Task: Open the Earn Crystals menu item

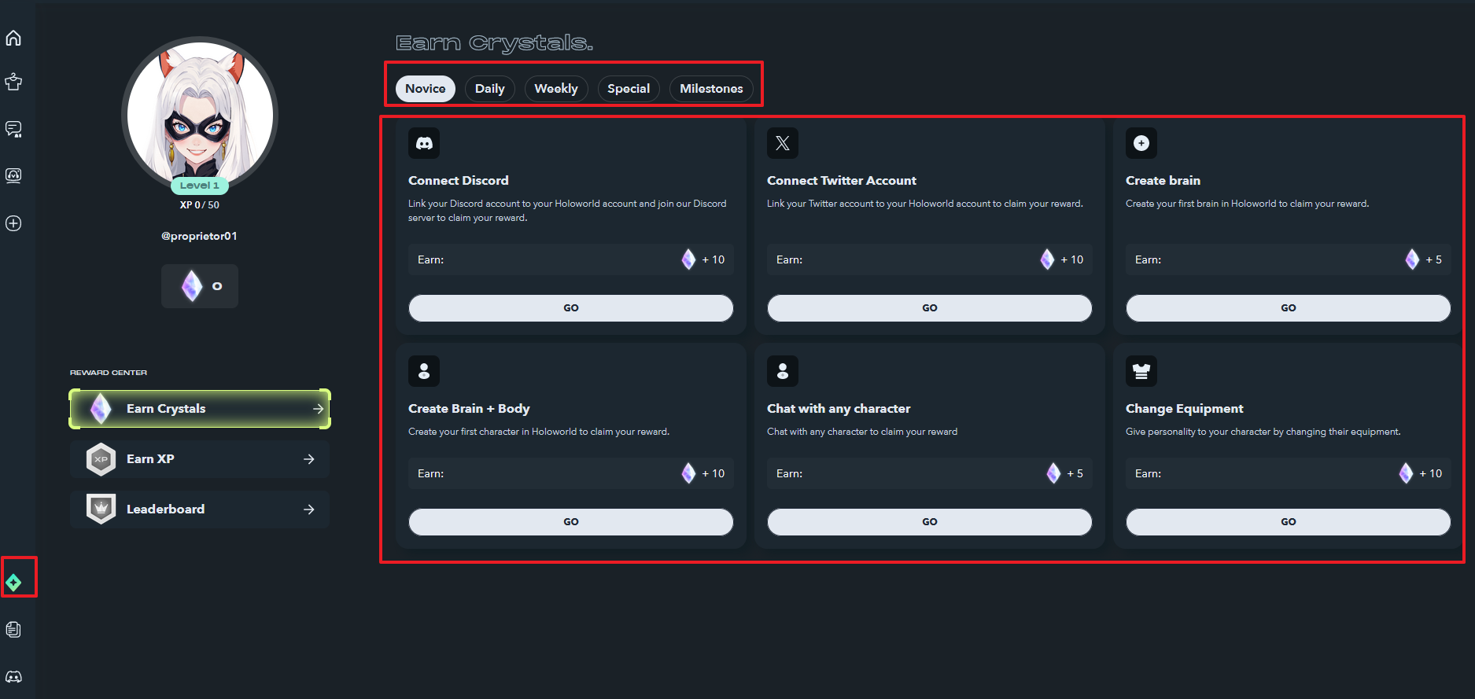Action: pos(200,409)
